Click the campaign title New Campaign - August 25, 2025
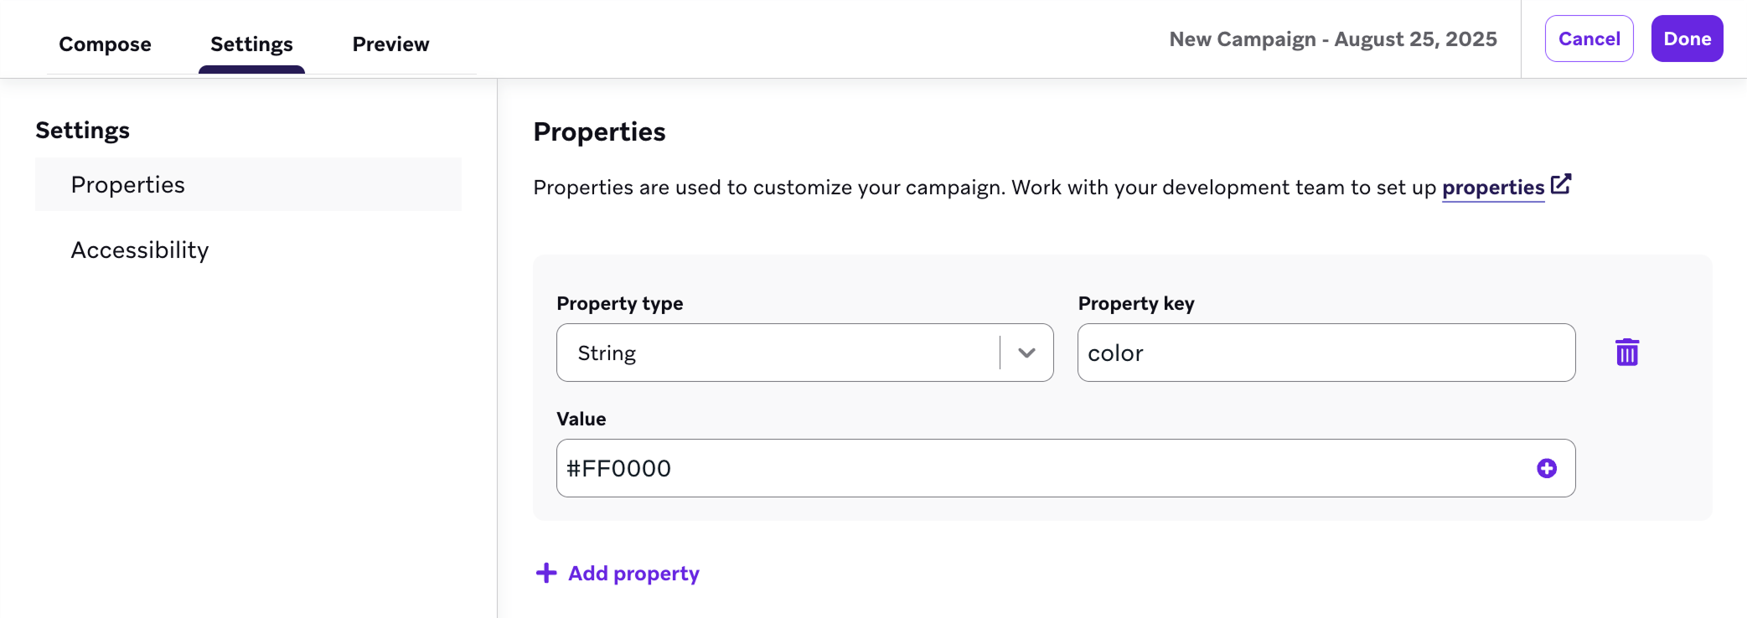The height and width of the screenshot is (618, 1747). 1333,39
